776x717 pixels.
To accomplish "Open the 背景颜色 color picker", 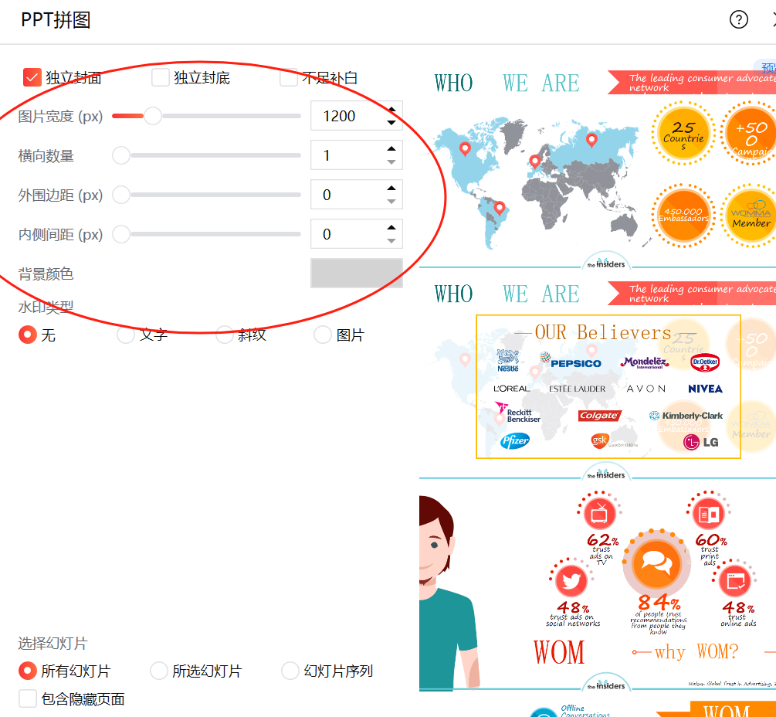I will pos(356,273).
